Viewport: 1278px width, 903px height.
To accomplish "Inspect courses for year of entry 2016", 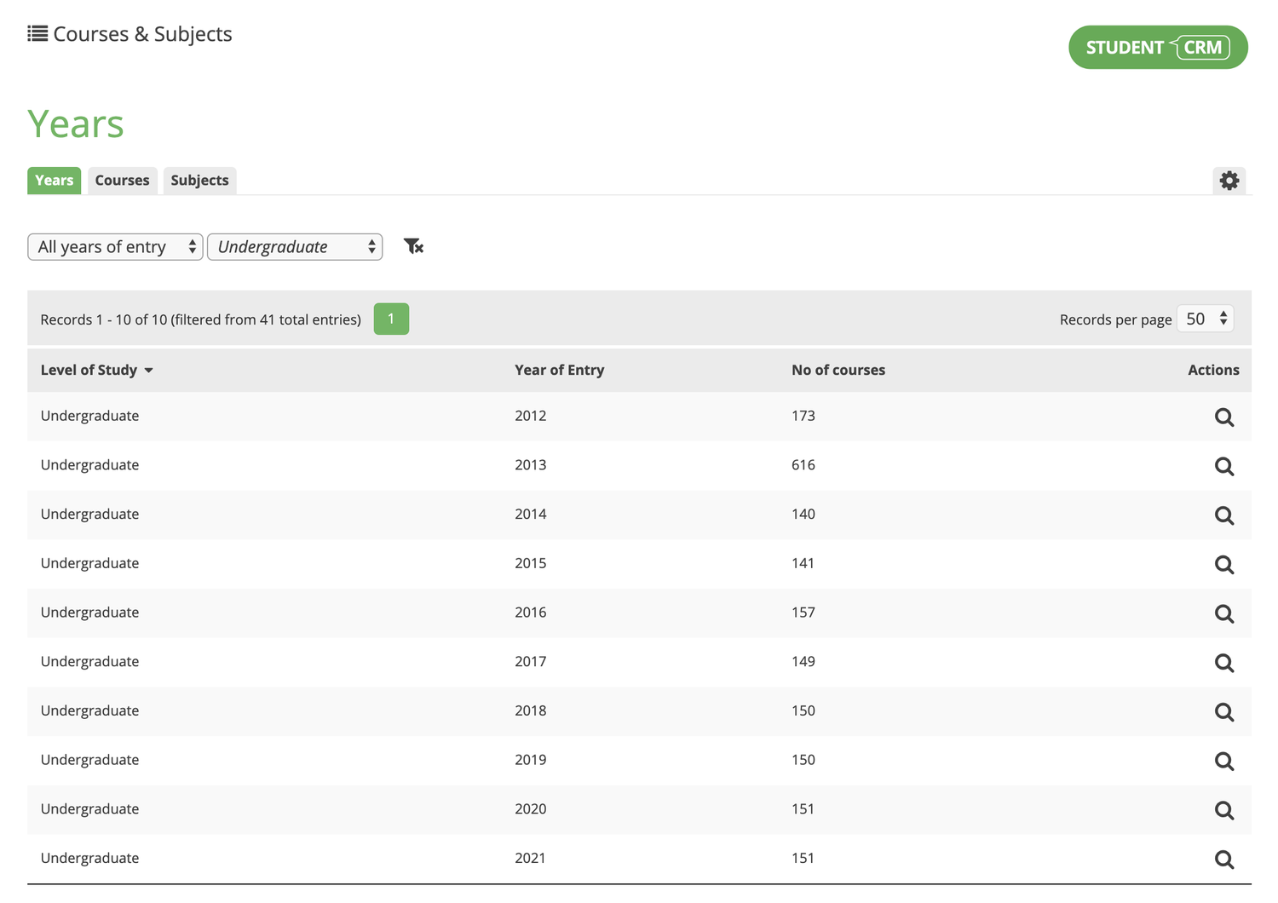I will (x=1224, y=613).
